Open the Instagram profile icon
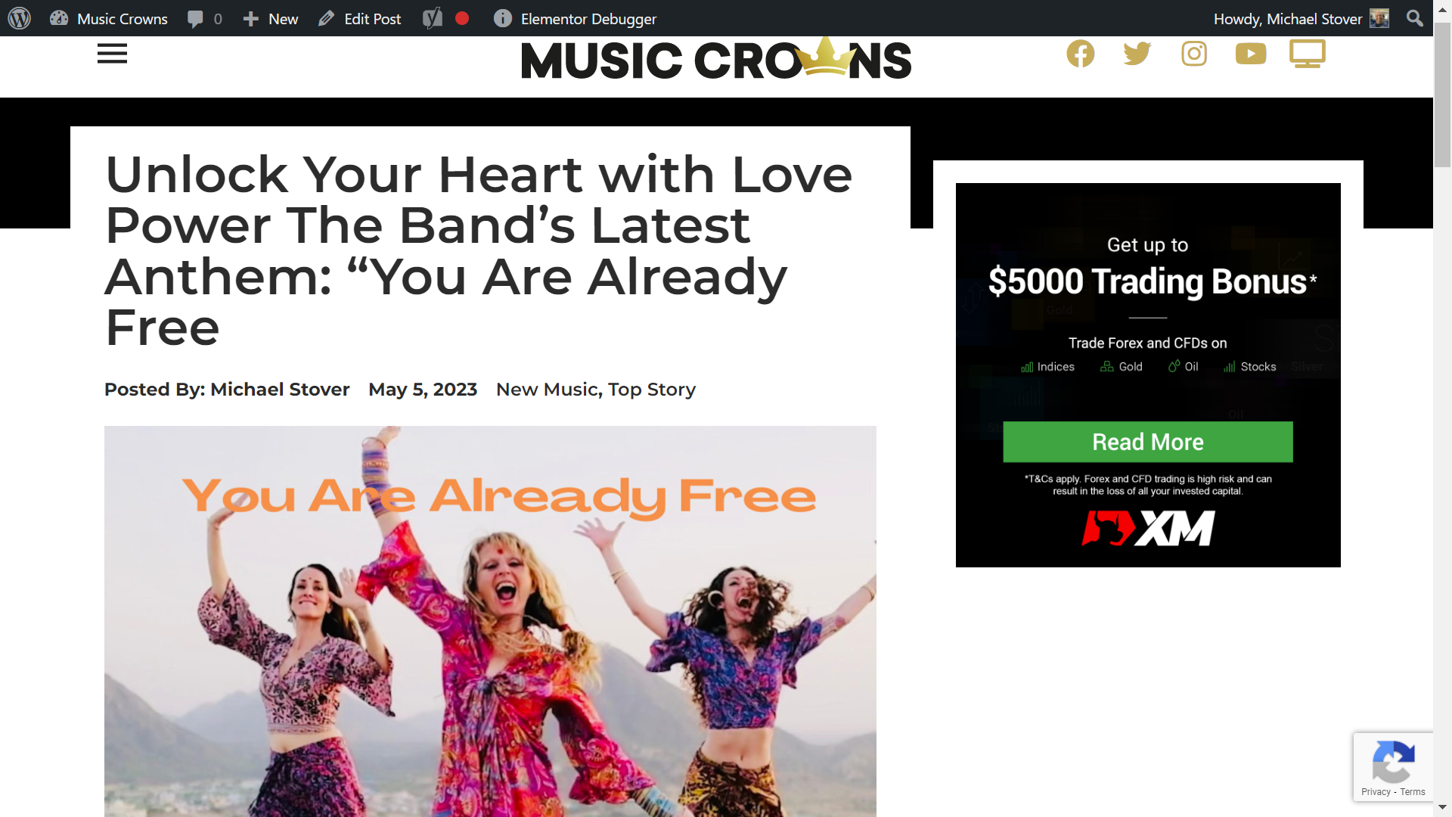Image resolution: width=1452 pixels, height=817 pixels. (1194, 54)
